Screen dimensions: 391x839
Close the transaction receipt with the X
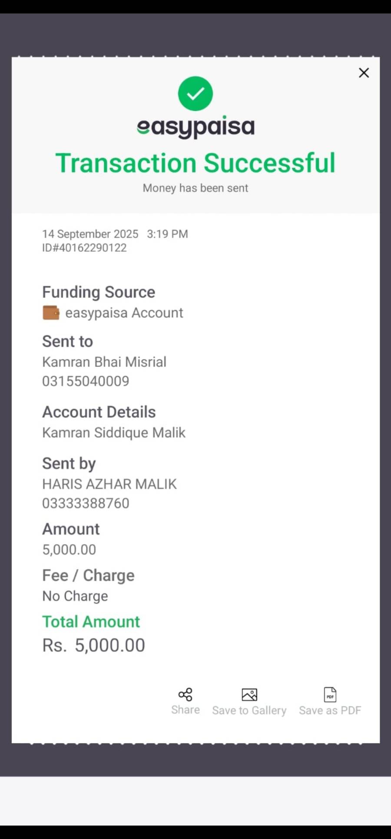tap(364, 73)
